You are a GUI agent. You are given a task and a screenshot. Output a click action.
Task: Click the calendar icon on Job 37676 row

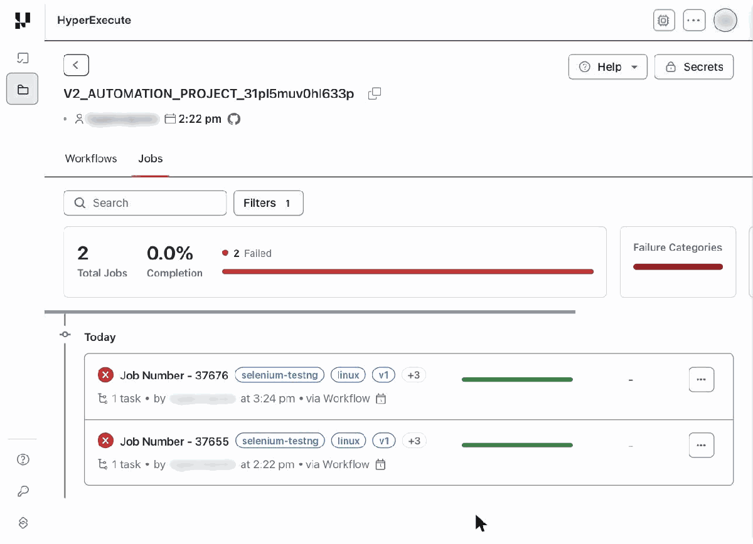click(380, 399)
